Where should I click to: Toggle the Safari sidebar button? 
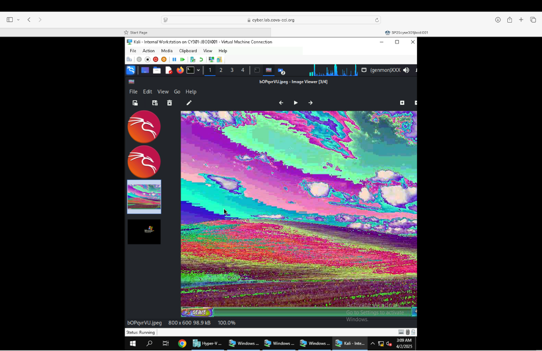9,20
